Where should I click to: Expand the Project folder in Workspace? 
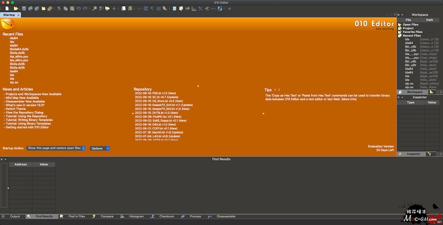[x=408, y=28]
